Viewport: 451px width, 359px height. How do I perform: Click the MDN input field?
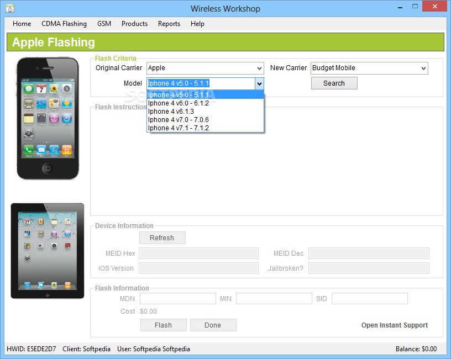178,299
